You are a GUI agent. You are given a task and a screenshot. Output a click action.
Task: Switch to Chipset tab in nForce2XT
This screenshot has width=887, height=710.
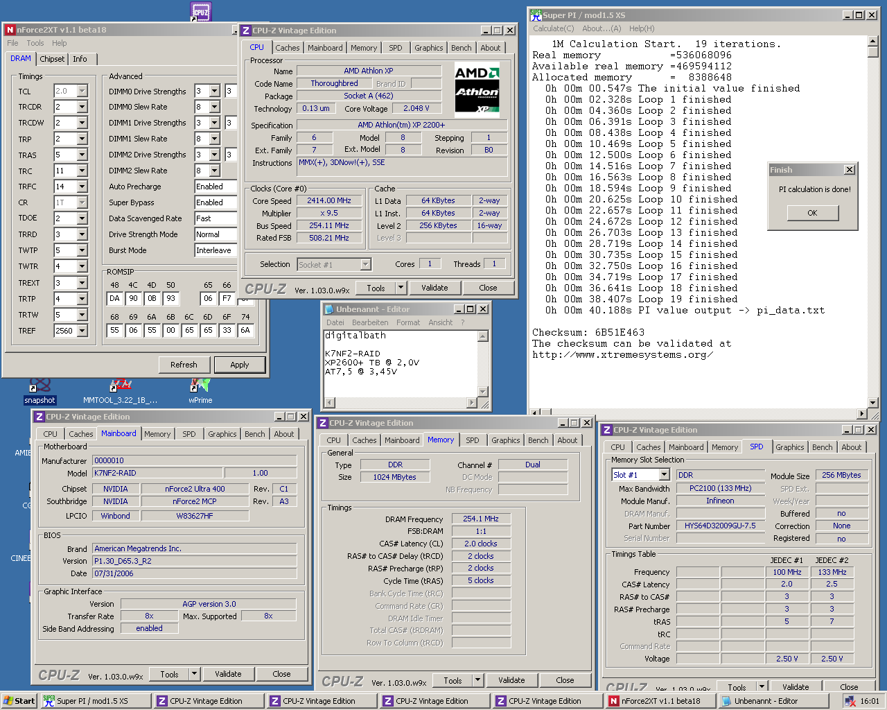point(52,59)
